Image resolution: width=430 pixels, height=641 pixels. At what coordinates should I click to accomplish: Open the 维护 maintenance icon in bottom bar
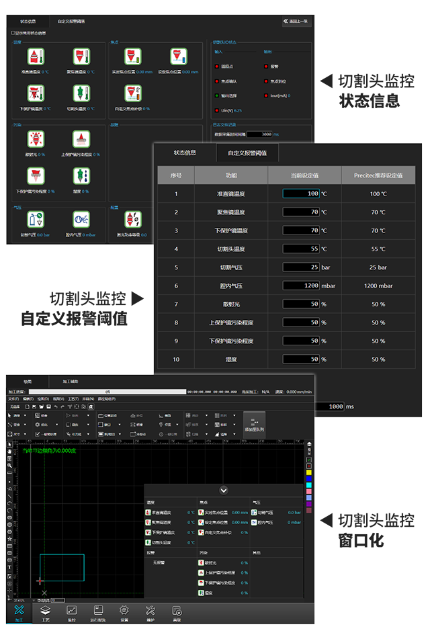pos(150,611)
